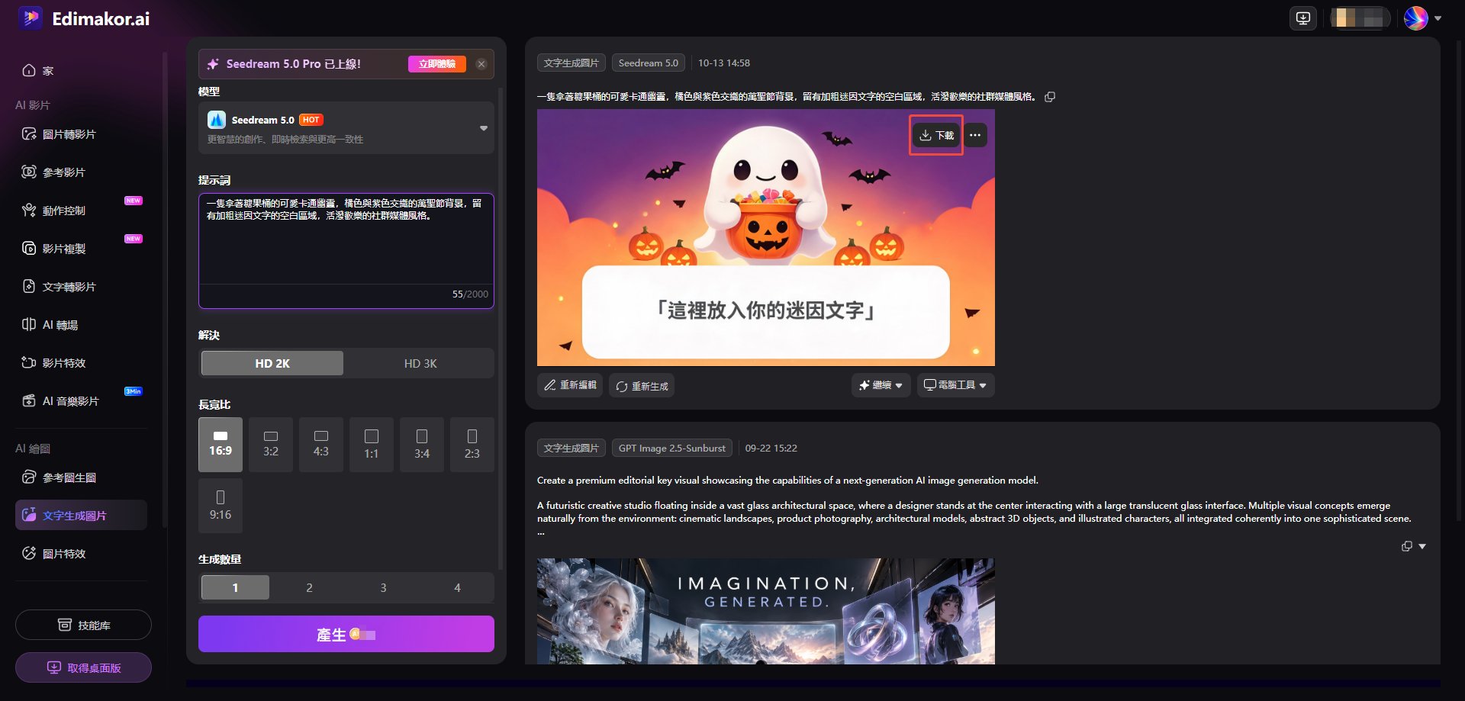Viewport: 1465px width, 701px height.
Task: Choose the 4:3 aspect ratio
Action: click(321, 444)
